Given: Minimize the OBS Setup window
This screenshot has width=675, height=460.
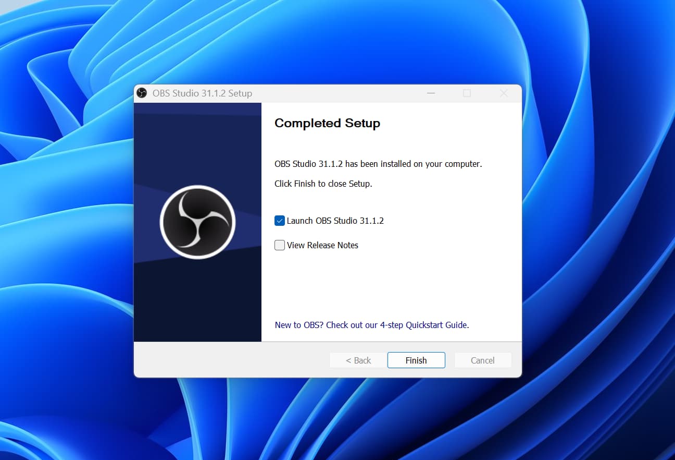Looking at the screenshot, I should (431, 93).
